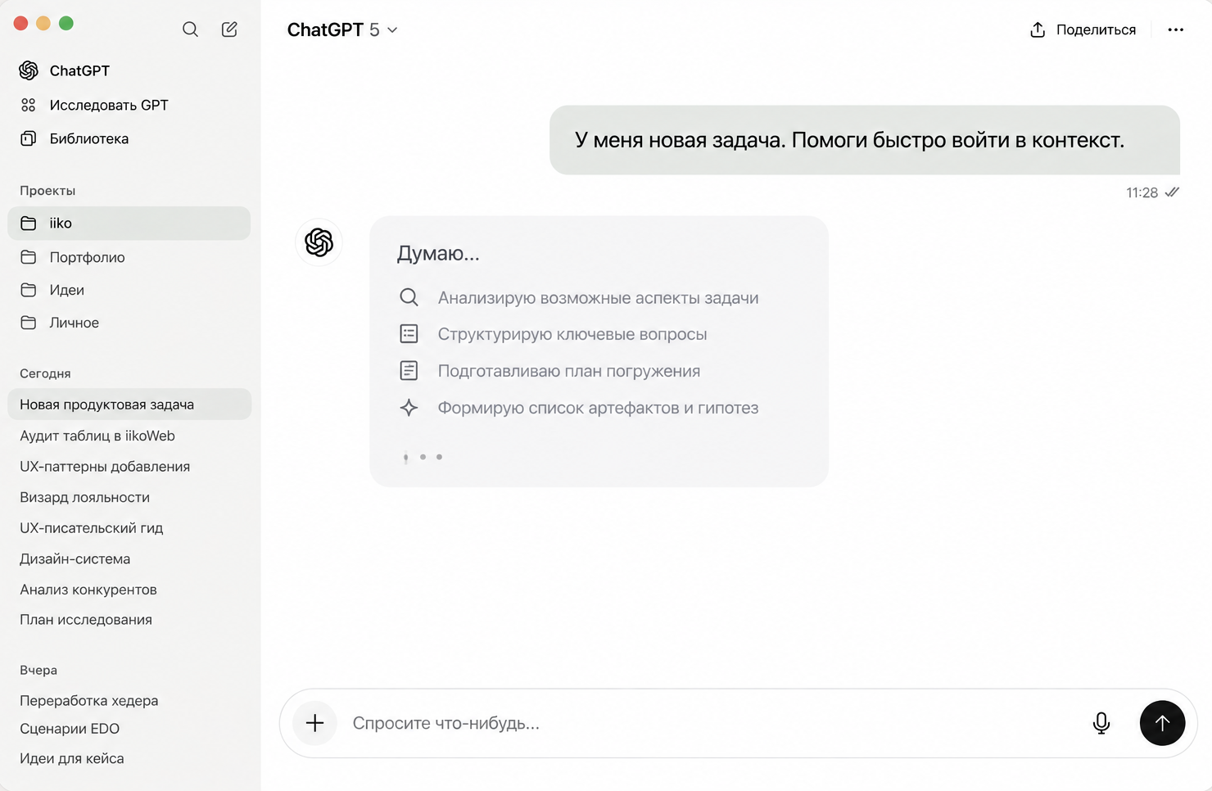Click the user message bubble
Viewport: 1212px width, 791px height.
click(865, 140)
